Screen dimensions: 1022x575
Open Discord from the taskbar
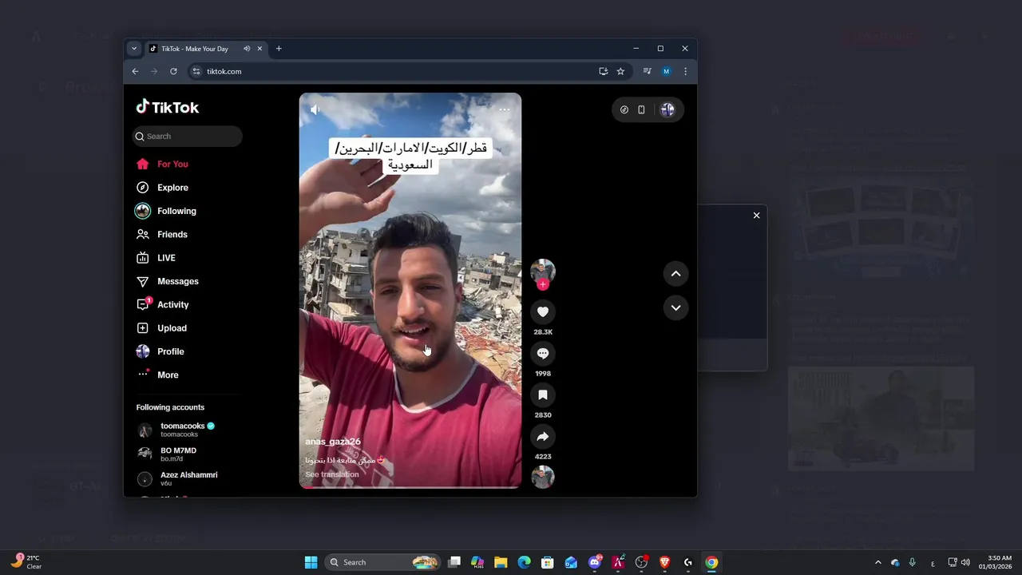[x=595, y=562]
